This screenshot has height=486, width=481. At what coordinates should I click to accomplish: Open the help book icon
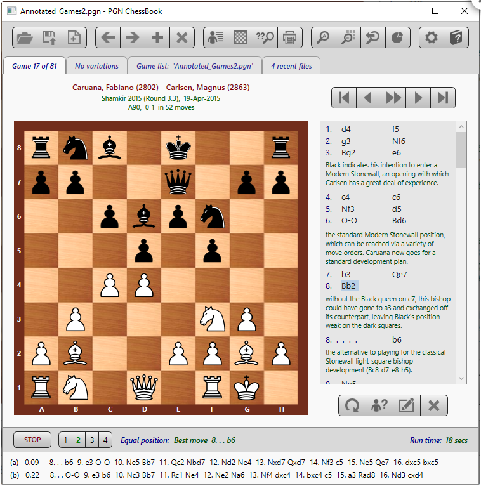click(456, 37)
